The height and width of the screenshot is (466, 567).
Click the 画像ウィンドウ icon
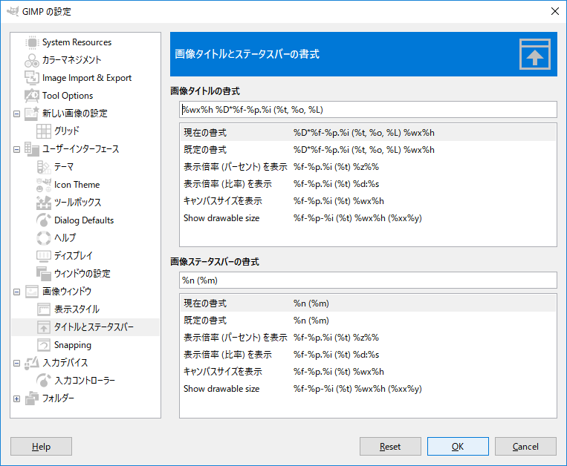coord(32,292)
